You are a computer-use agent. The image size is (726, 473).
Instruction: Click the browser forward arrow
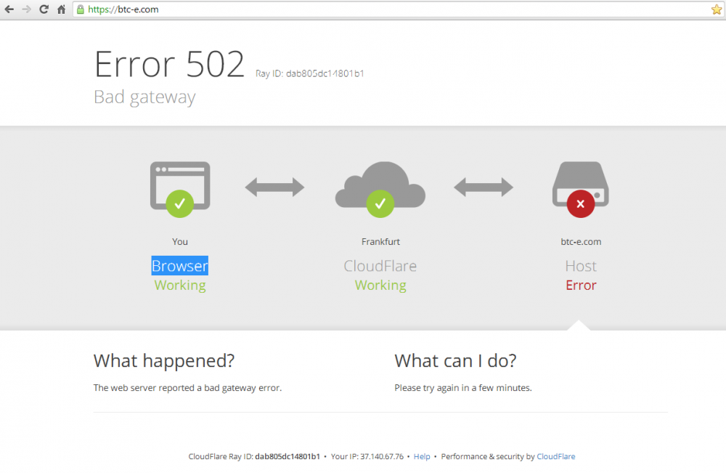point(26,9)
